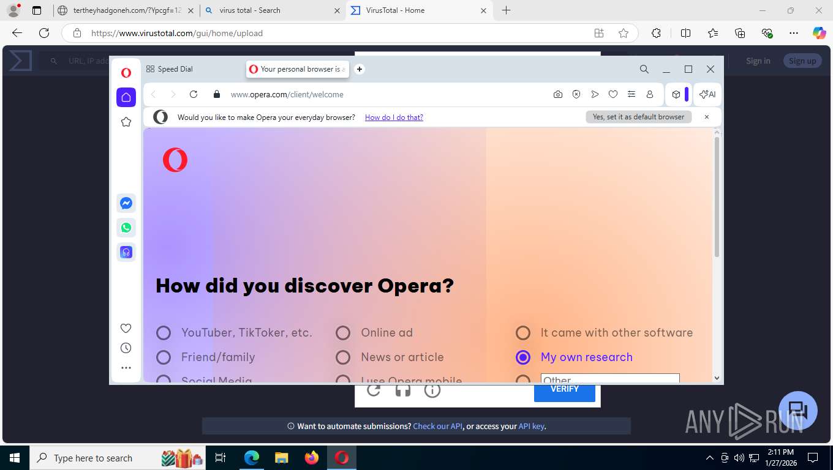The width and height of the screenshot is (833, 470).
Task: Select "Friend/family" radio option
Action: (x=164, y=357)
